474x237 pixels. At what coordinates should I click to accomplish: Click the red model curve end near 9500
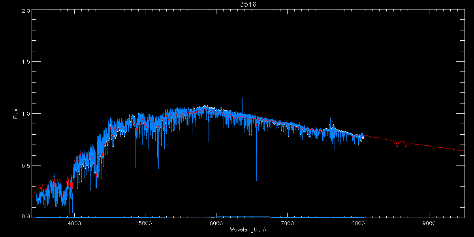[x=462, y=150]
